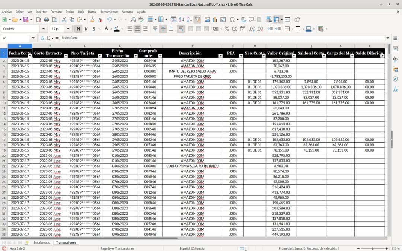Open the Insertar menu
The width and height of the screenshot is (402, 251).
41,12
